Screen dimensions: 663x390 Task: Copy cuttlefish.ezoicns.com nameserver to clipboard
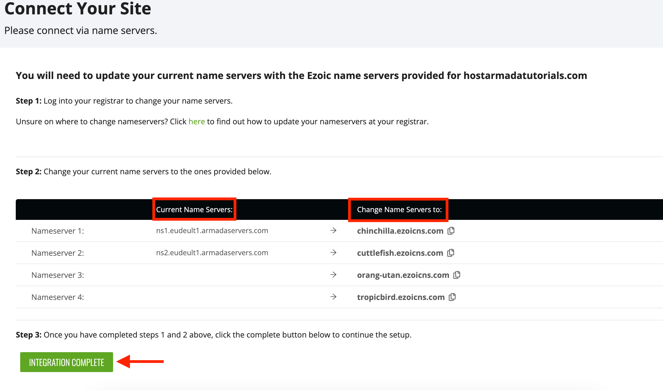pyautogui.click(x=451, y=253)
